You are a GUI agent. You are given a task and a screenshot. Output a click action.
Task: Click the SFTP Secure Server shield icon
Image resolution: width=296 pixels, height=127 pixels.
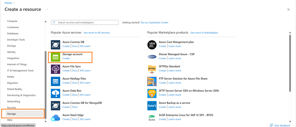pyautogui.click(x=152, y=93)
